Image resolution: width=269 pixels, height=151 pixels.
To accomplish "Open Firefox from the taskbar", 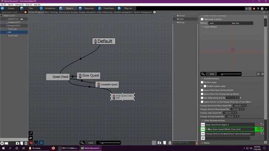I will [x=53, y=148].
